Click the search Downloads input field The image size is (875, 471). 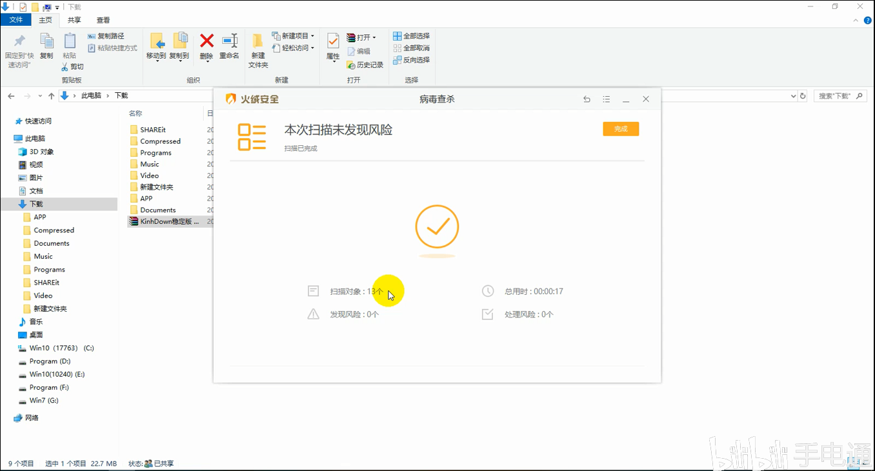pyautogui.click(x=841, y=96)
